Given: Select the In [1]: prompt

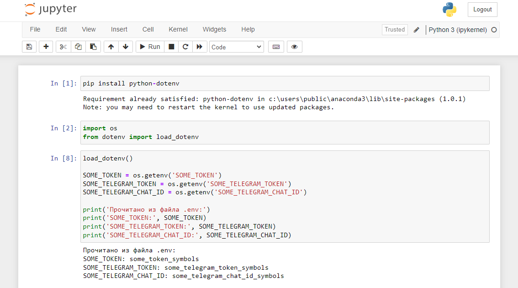Looking at the screenshot, I should 63,83.
